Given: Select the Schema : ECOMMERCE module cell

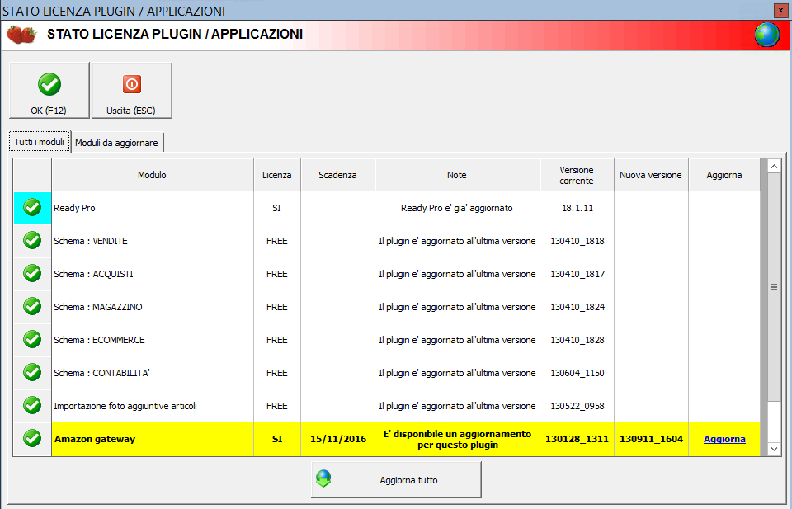Looking at the screenshot, I should (x=153, y=340).
